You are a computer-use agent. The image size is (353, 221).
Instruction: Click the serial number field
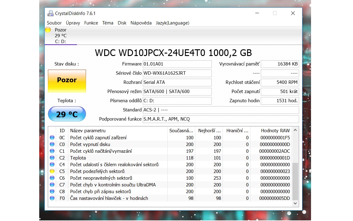tap(177, 73)
